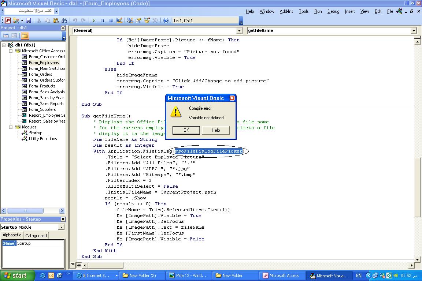Click the Insert Module toolbar icon

click(16, 20)
